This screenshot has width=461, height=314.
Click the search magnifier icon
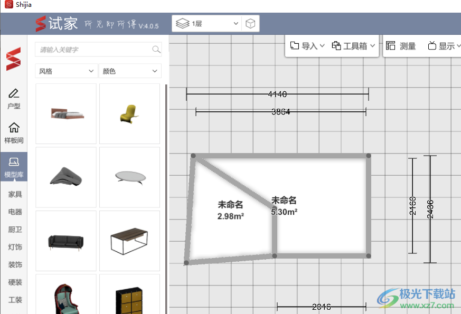[156, 50]
